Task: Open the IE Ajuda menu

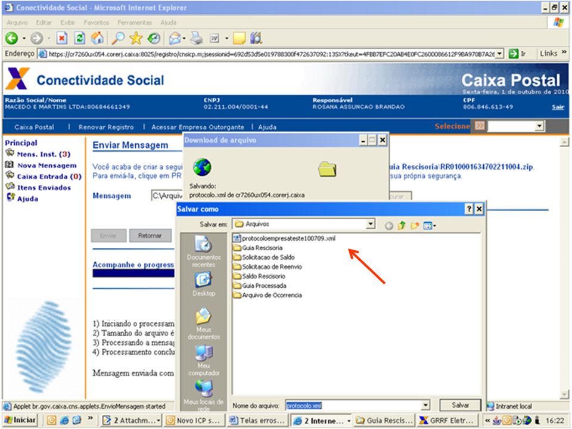Action: pos(168,23)
